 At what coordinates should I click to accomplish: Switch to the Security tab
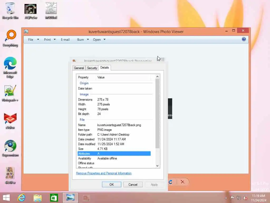point(92,68)
